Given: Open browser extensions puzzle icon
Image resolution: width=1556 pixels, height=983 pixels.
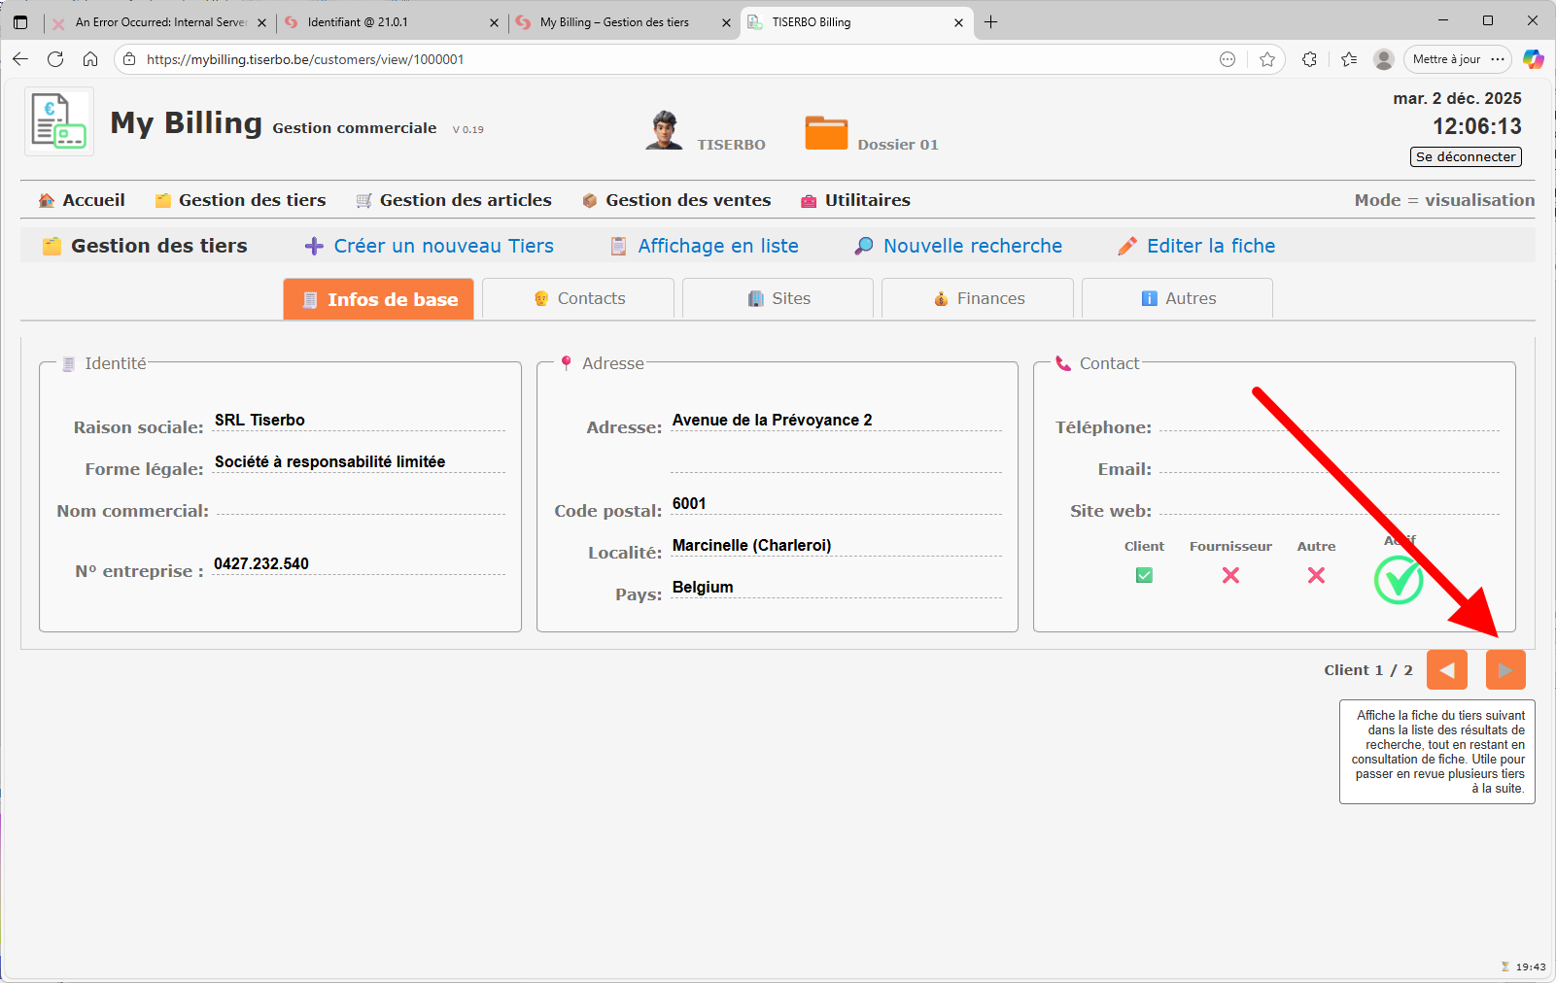Looking at the screenshot, I should [1309, 59].
